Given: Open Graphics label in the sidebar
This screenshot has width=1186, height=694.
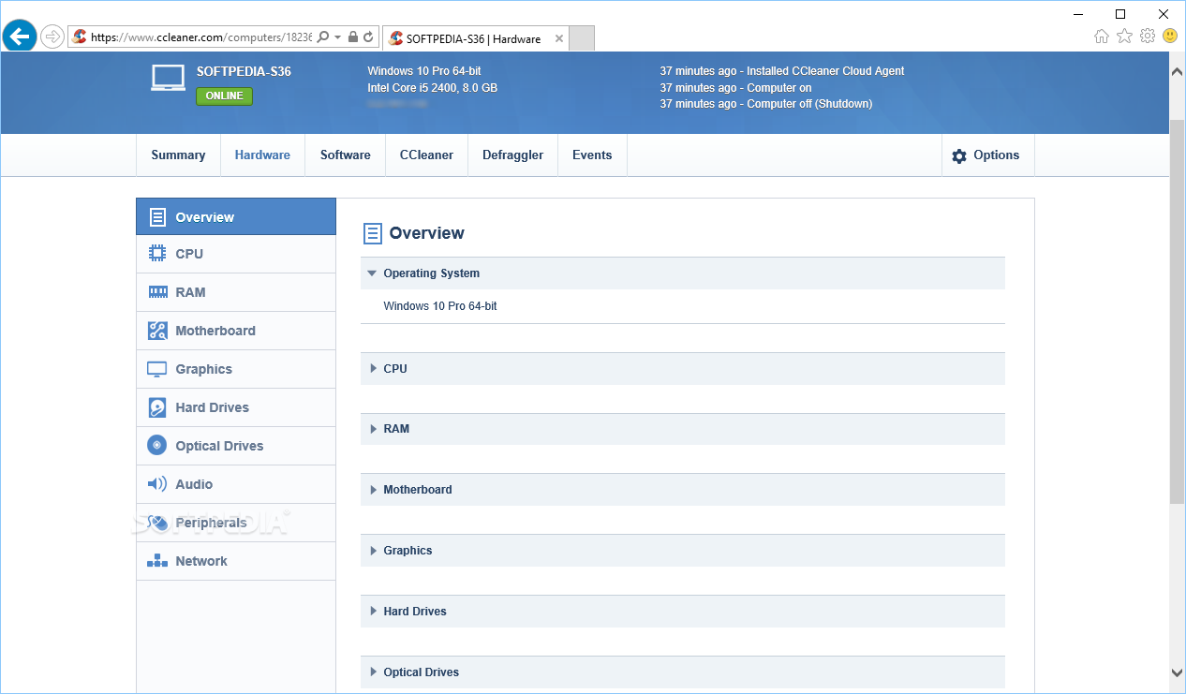Looking at the screenshot, I should click(x=203, y=369).
